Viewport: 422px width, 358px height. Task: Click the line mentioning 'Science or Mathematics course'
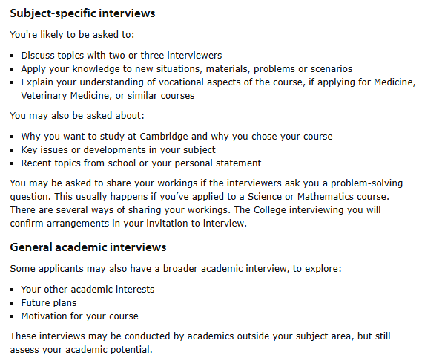point(200,197)
